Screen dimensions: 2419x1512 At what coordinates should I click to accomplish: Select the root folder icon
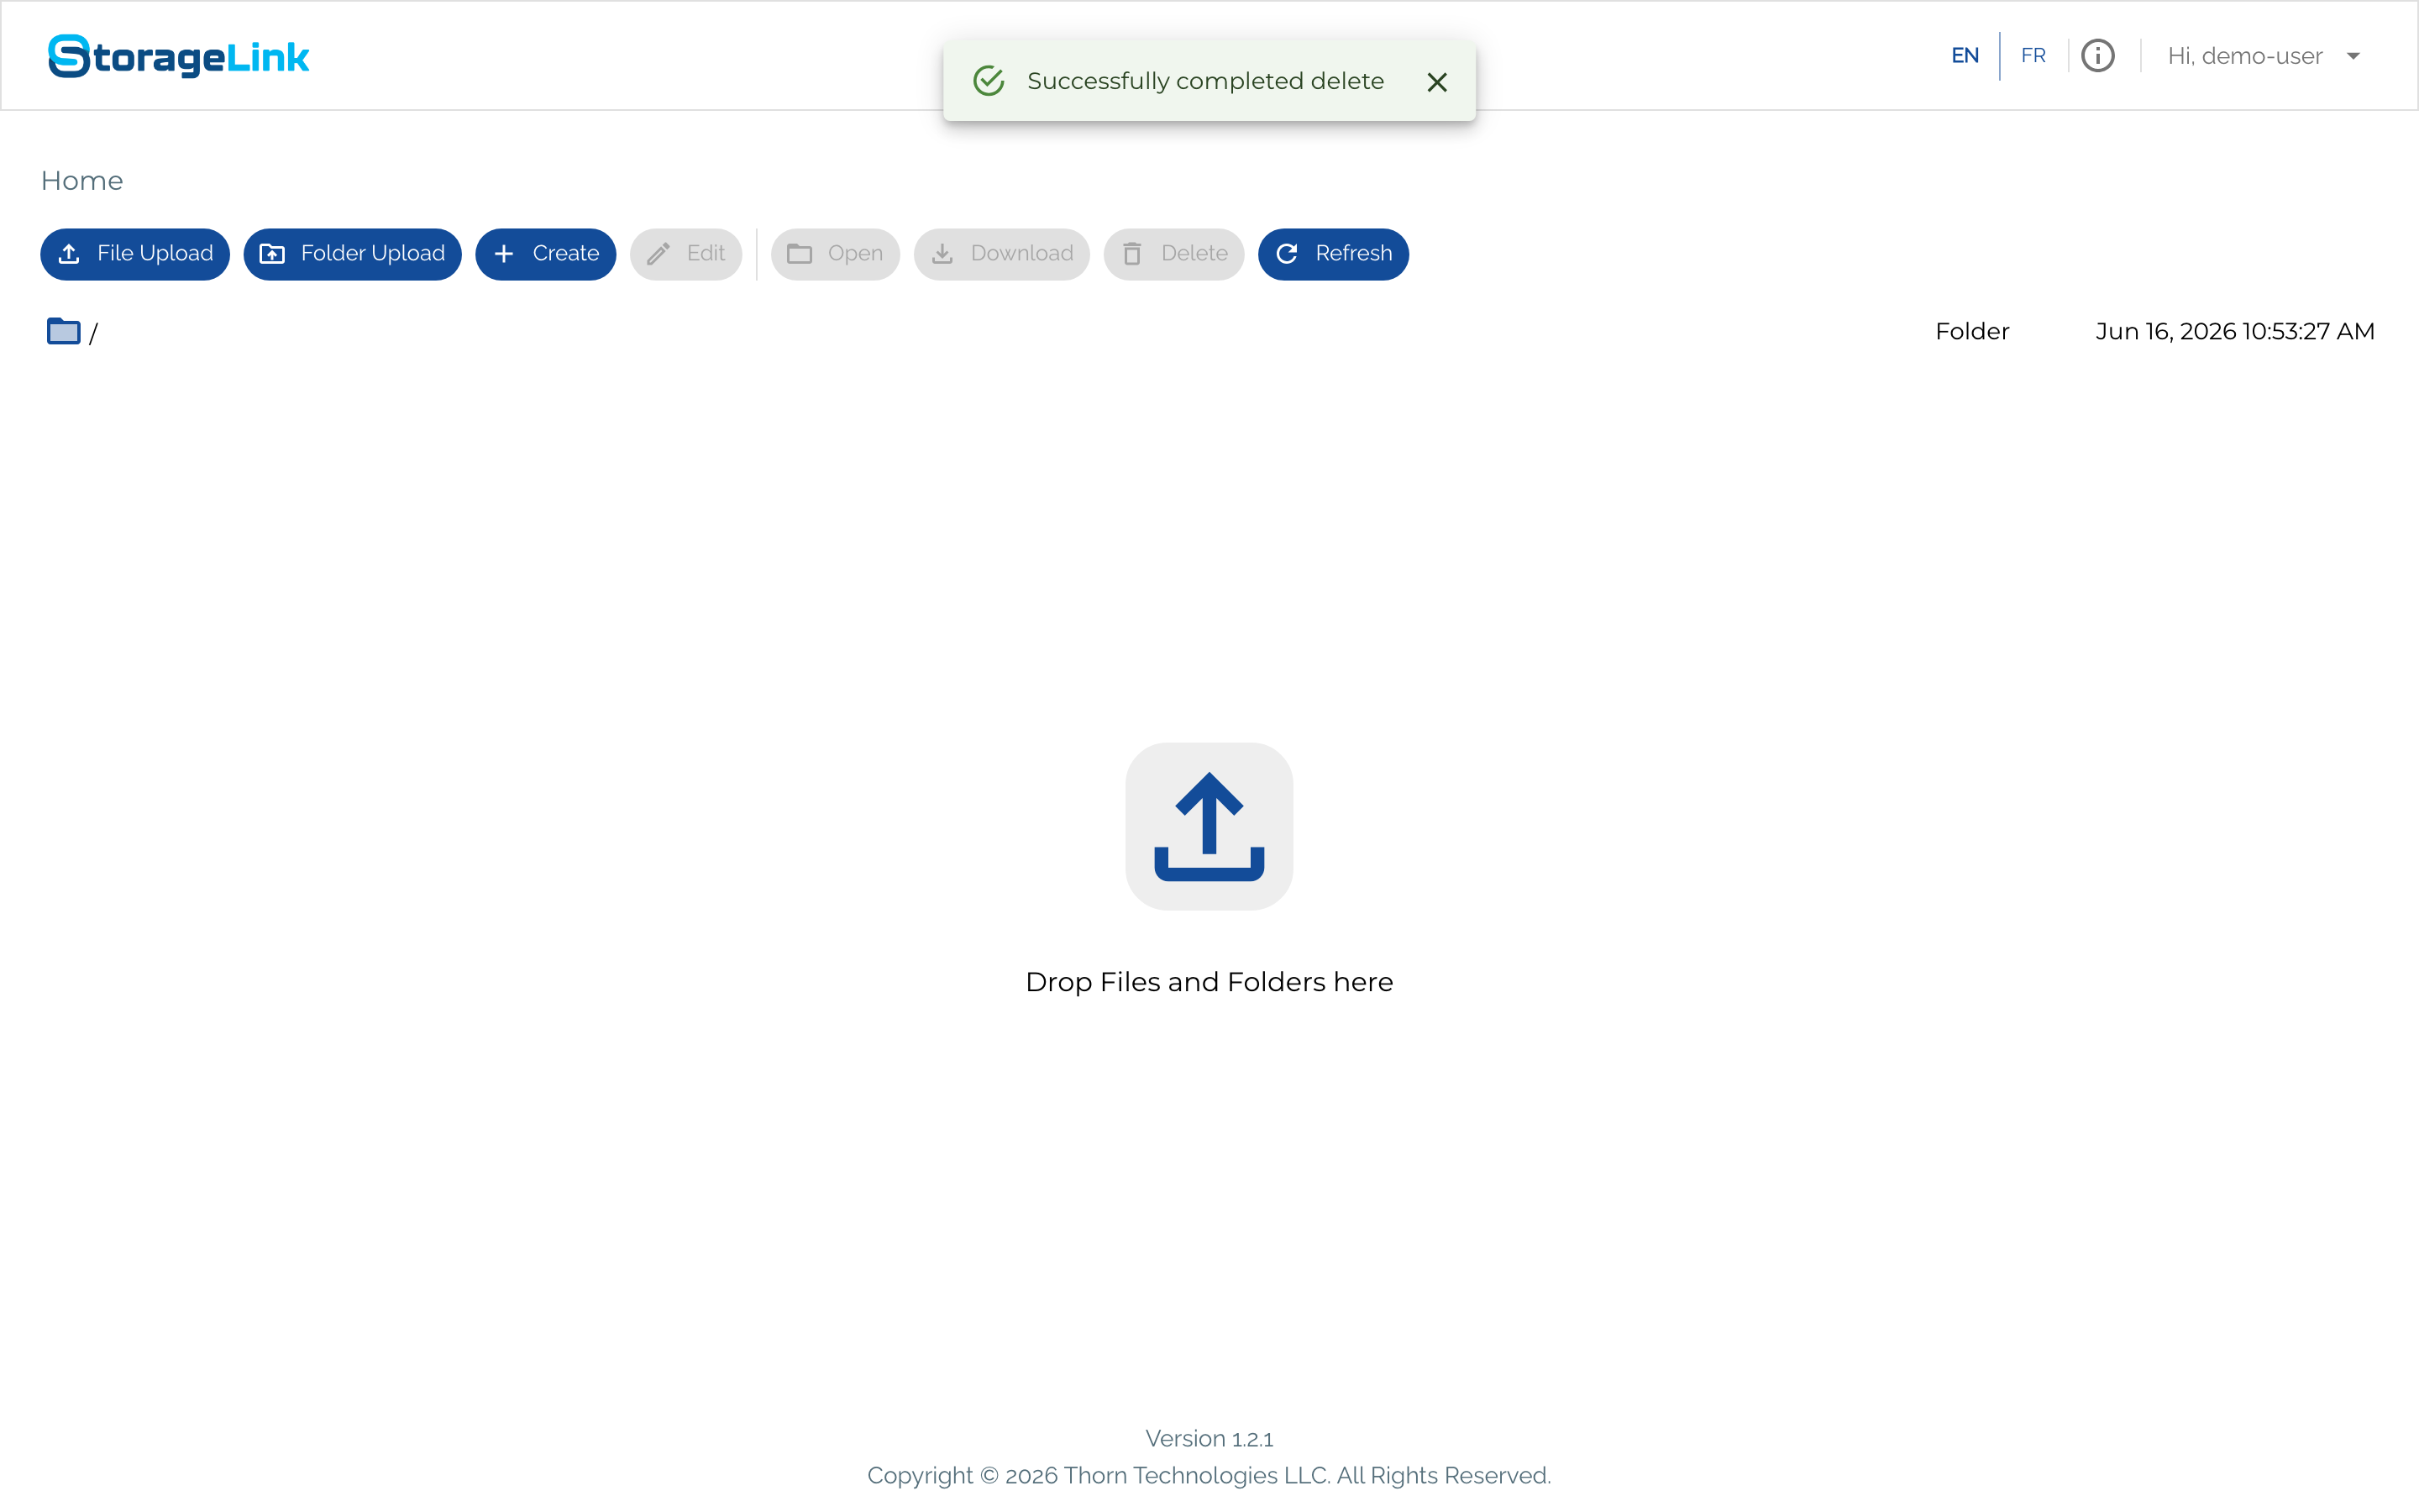point(64,331)
